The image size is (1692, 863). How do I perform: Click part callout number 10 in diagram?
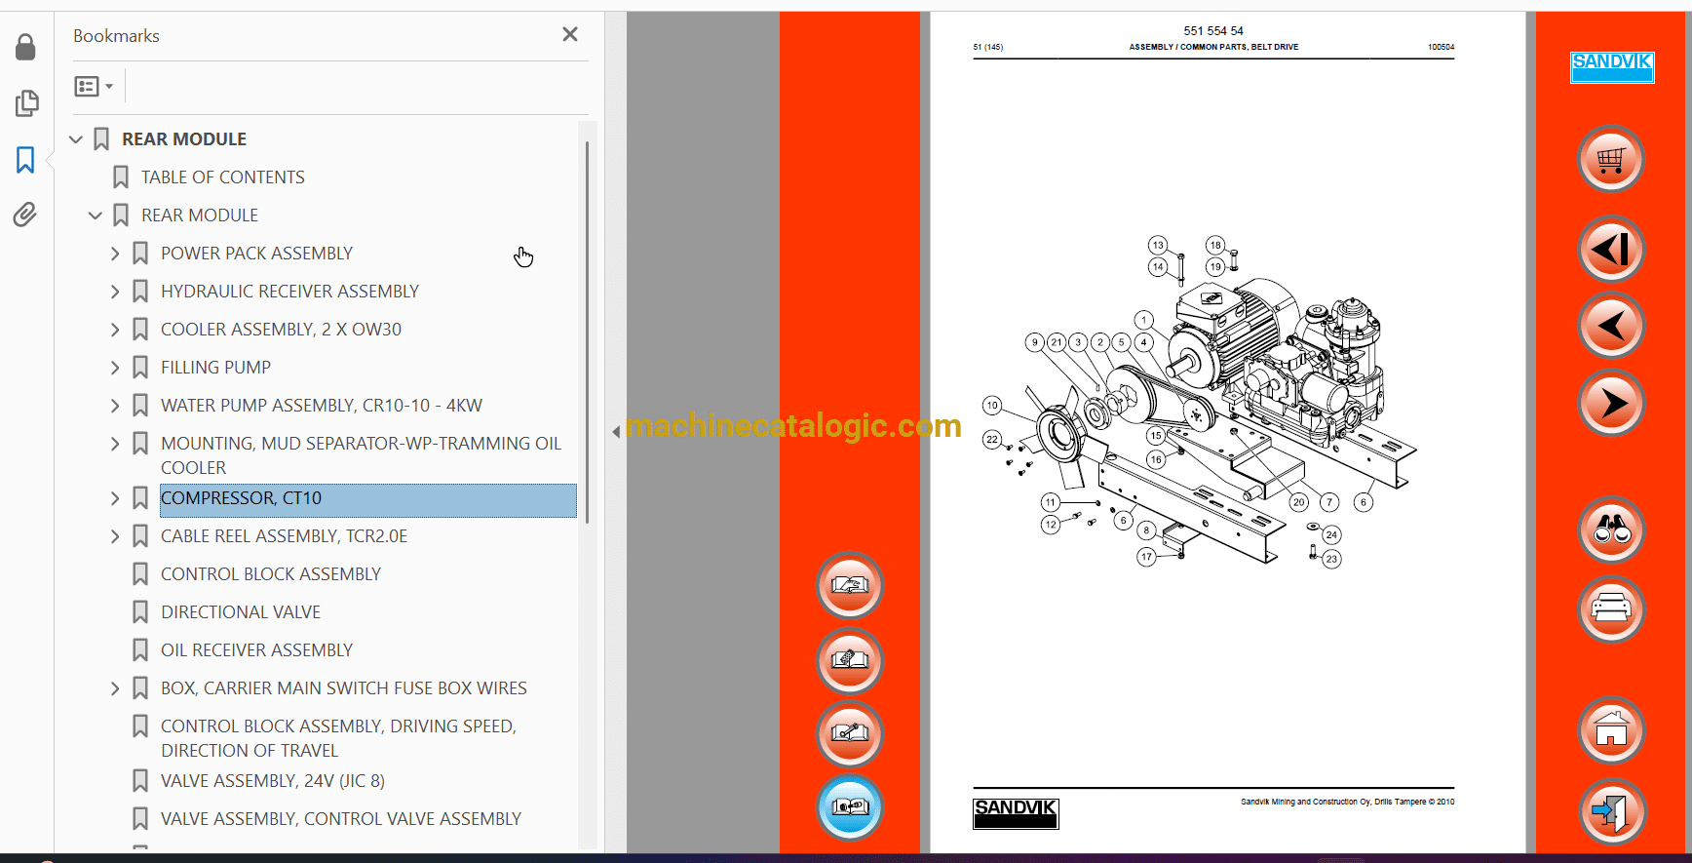(992, 406)
